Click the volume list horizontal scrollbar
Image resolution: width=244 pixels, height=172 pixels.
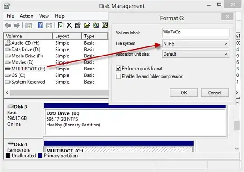click(x=60, y=93)
